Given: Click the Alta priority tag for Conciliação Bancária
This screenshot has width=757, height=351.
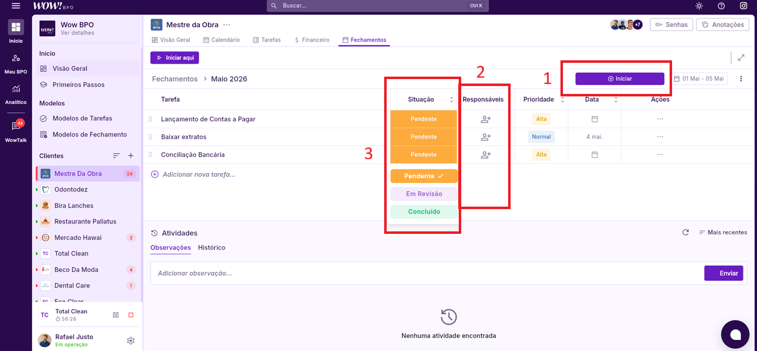Looking at the screenshot, I should pyautogui.click(x=541, y=155).
